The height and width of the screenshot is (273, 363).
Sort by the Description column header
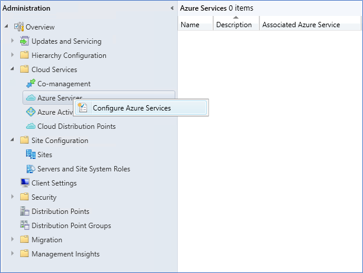click(x=236, y=24)
